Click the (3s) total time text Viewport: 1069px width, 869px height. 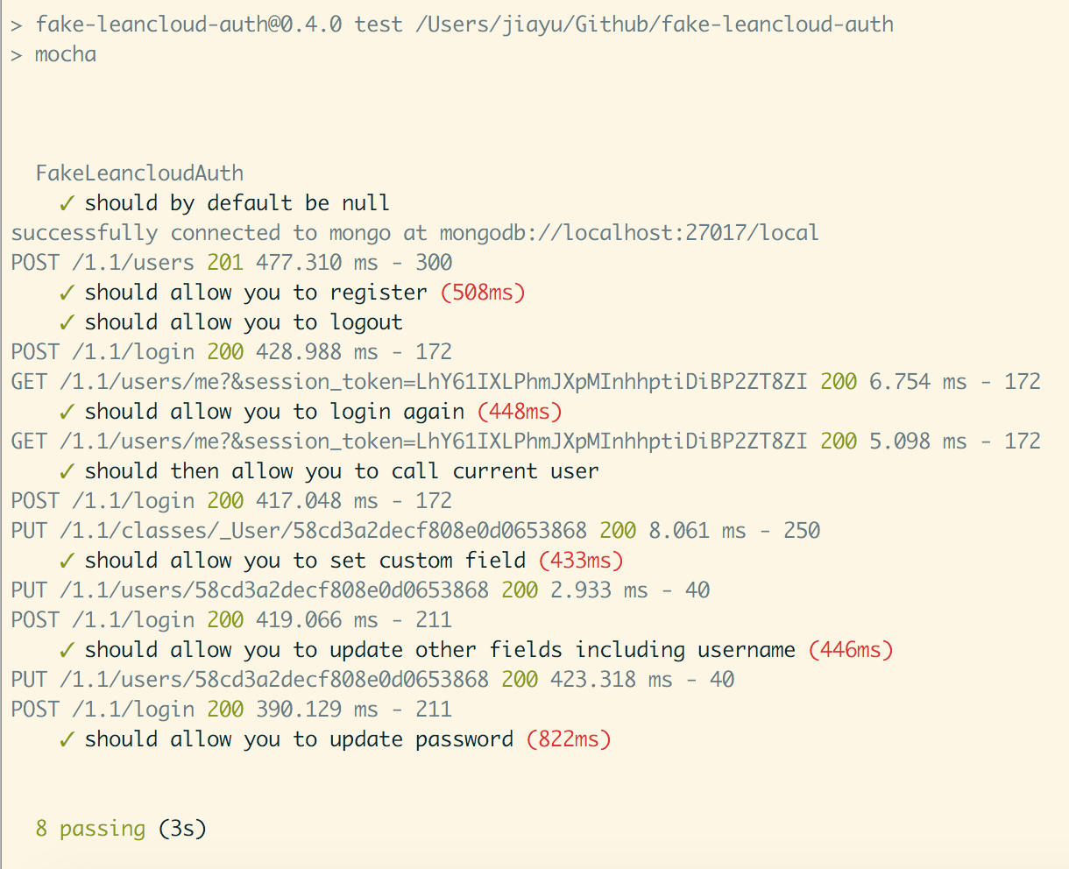(182, 829)
